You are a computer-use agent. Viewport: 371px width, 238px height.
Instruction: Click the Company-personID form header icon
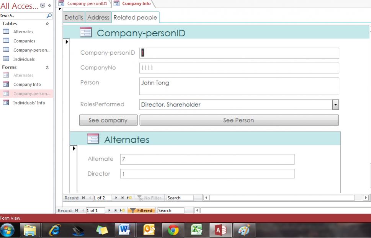point(86,33)
